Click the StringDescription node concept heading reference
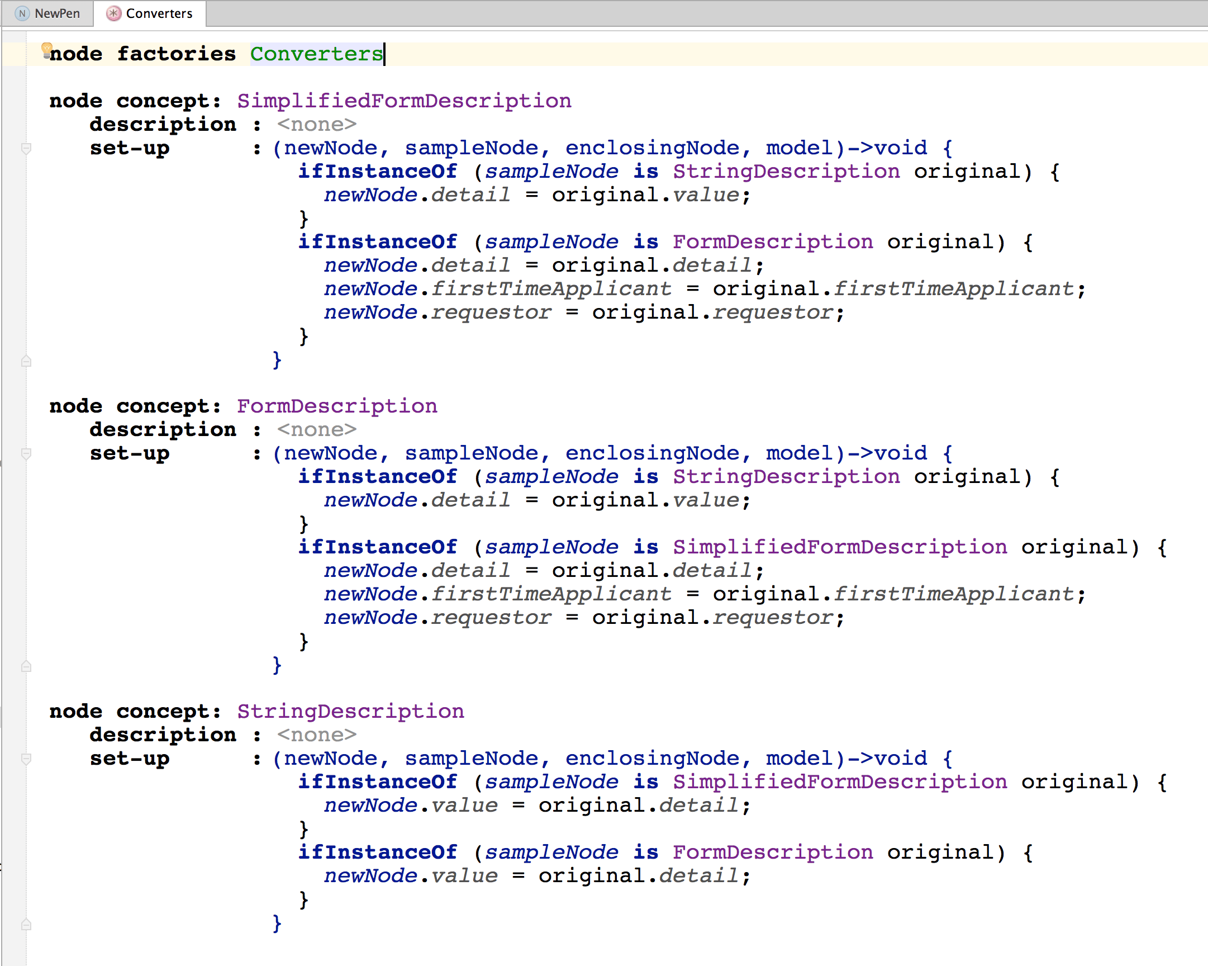Screen dimensions: 1208x966 point(350,712)
